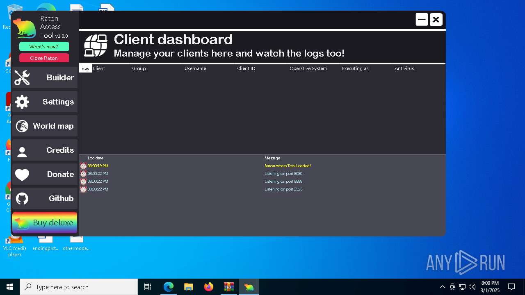Sort by the Username column header
Screen dimensions: 525x295
[x=195, y=68]
